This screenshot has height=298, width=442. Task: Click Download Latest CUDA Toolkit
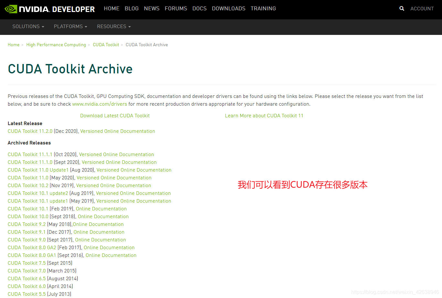[x=115, y=116]
